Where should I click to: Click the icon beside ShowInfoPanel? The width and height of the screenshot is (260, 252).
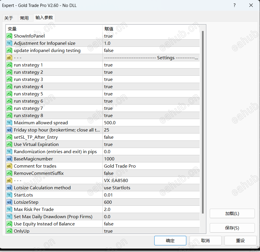(9, 36)
